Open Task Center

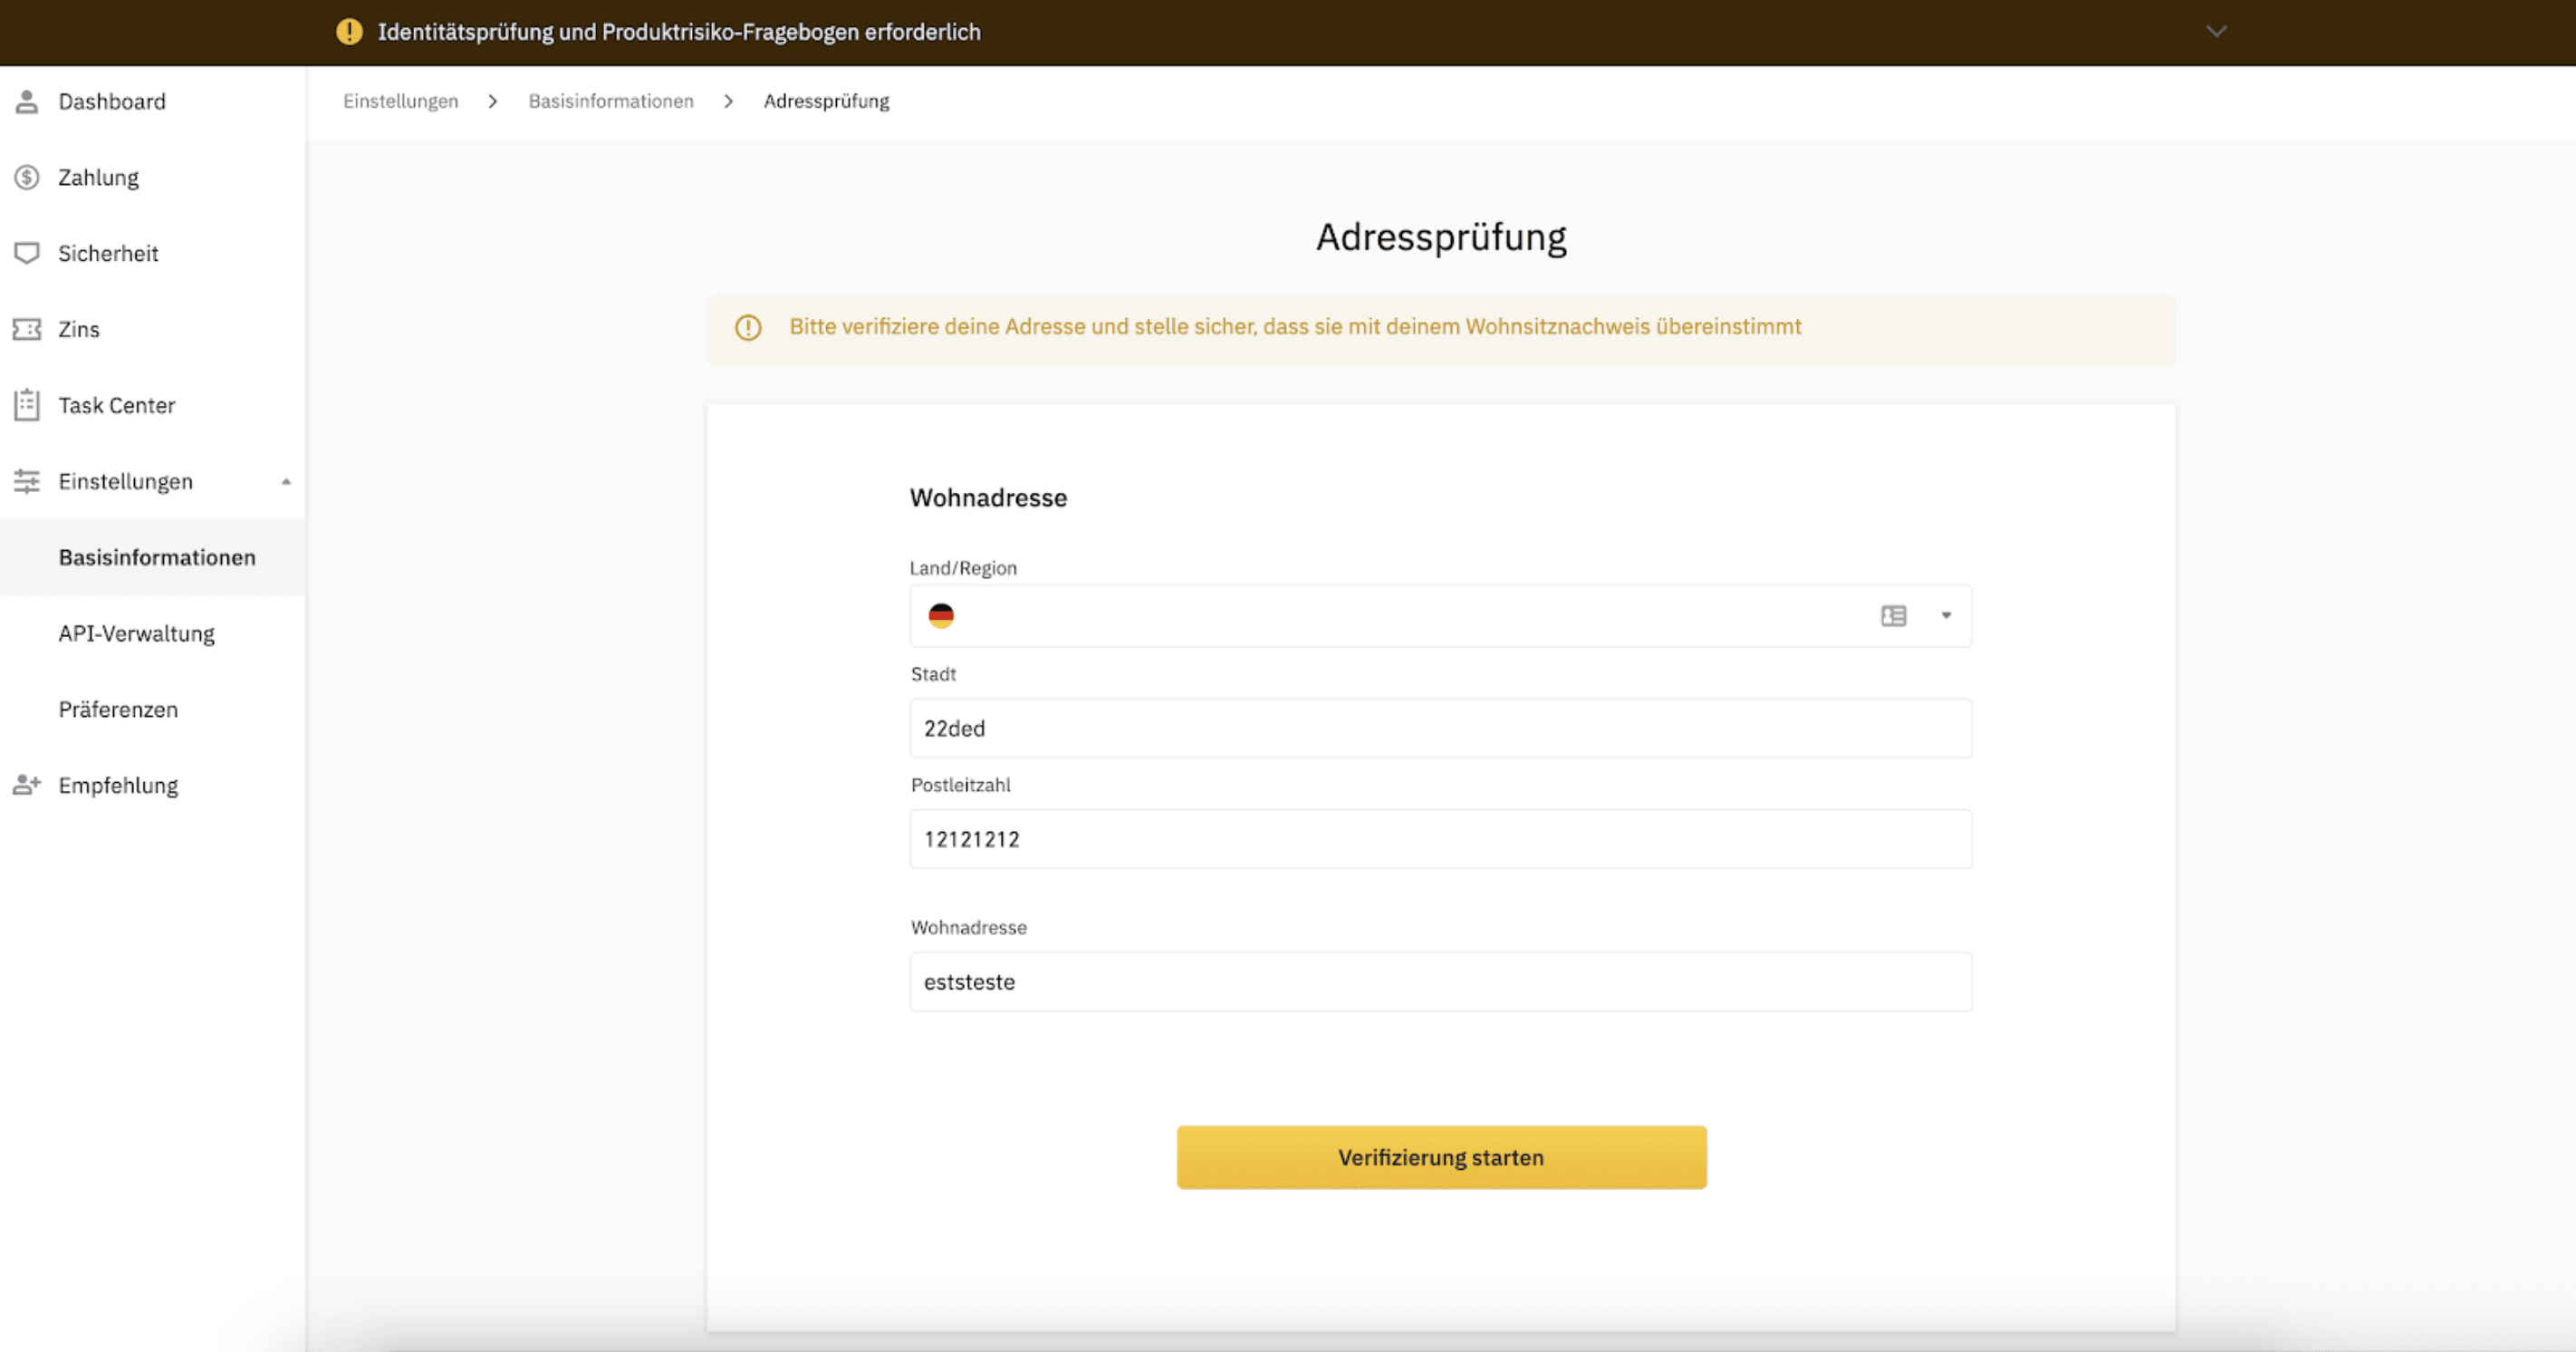click(x=152, y=405)
